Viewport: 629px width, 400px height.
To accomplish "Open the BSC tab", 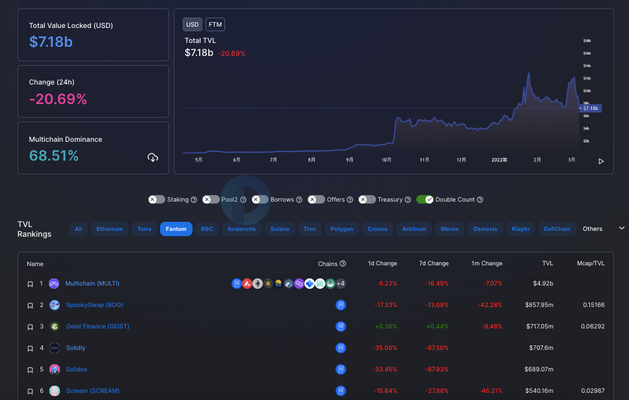I will (x=207, y=229).
